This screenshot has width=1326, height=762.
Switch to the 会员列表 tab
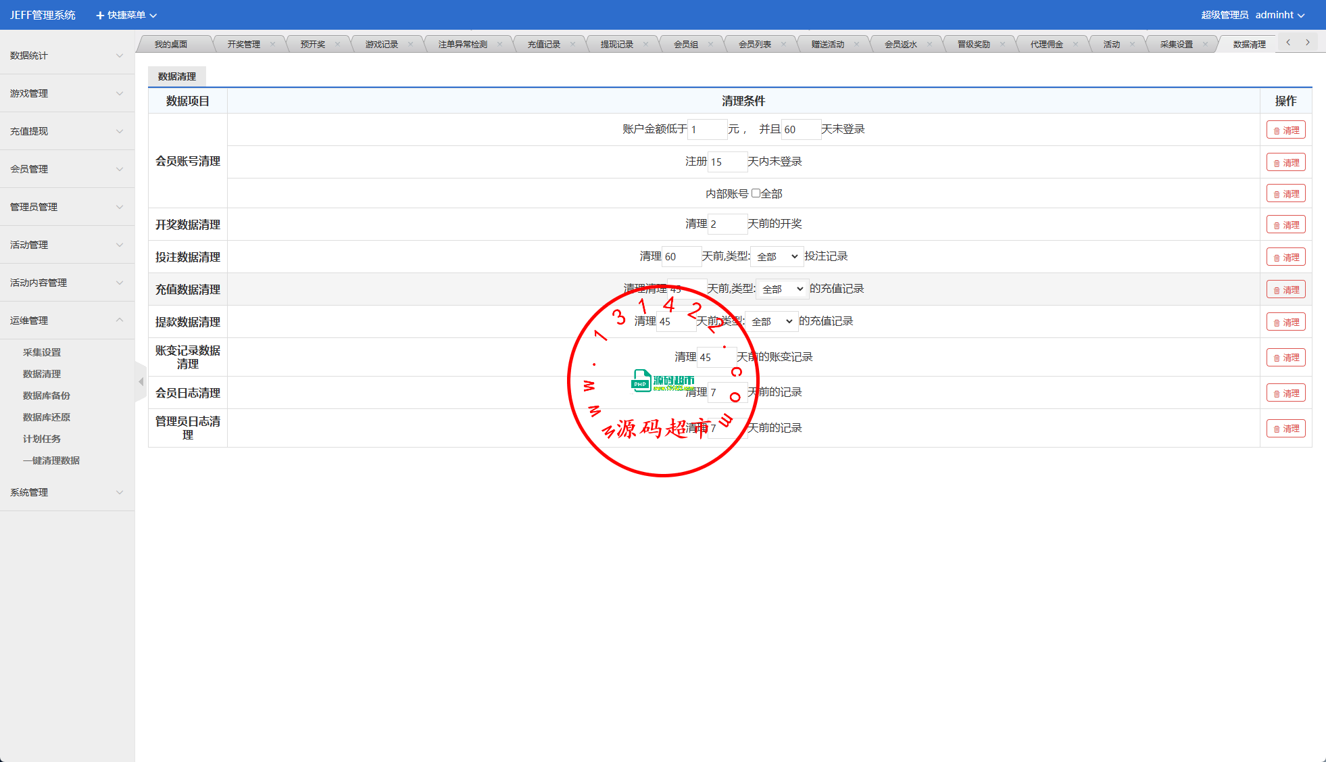(x=754, y=45)
